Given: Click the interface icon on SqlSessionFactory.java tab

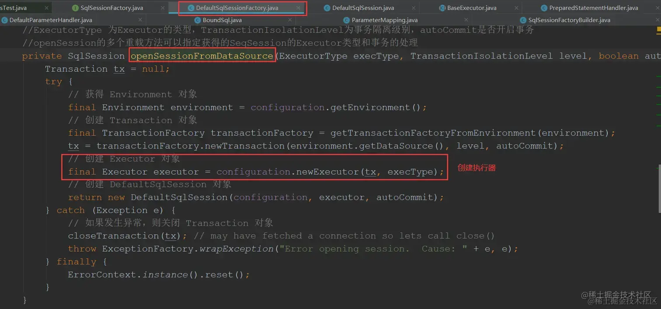Looking at the screenshot, I should point(75,8).
